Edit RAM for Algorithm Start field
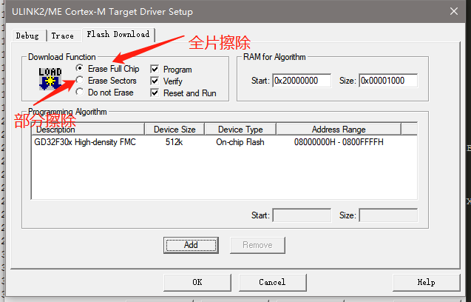 coord(302,81)
